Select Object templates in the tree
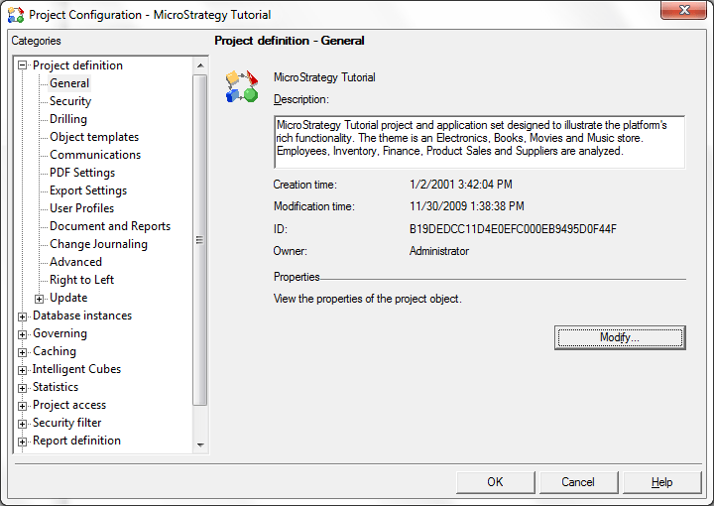This screenshot has width=714, height=506. click(x=94, y=137)
